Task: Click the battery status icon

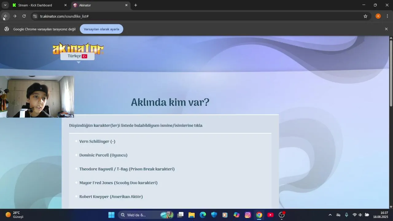Action: (367, 215)
